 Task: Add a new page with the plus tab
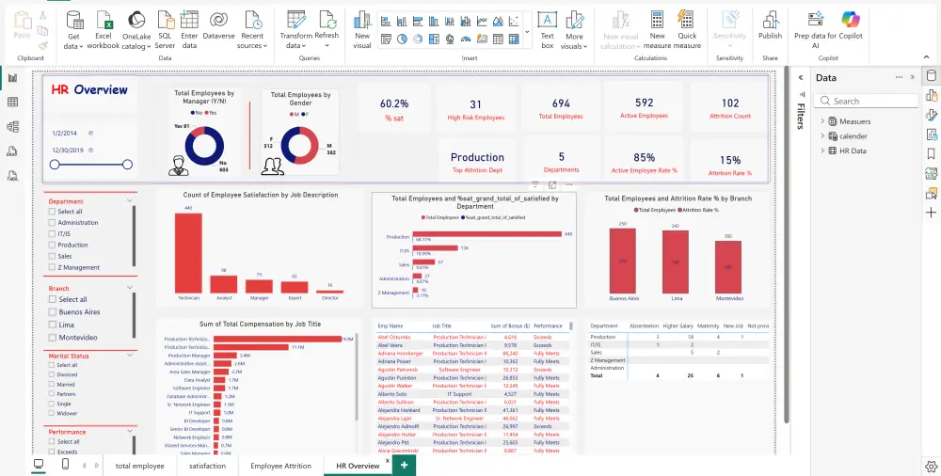click(404, 466)
